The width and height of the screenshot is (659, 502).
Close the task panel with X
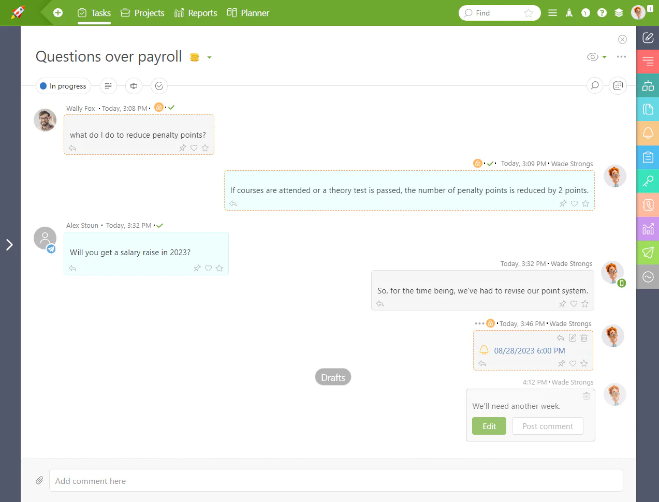[622, 39]
